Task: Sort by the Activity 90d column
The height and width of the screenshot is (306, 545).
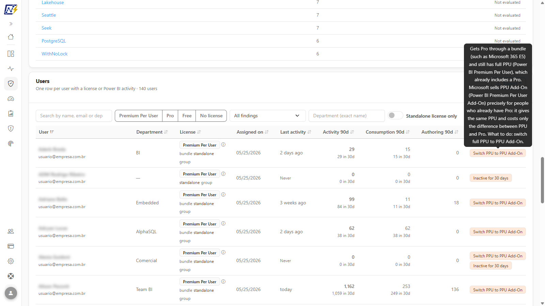Action: (x=339, y=132)
